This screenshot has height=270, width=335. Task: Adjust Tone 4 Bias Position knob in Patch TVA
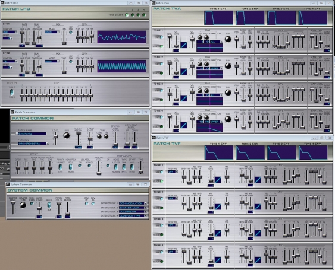click(x=206, y=117)
